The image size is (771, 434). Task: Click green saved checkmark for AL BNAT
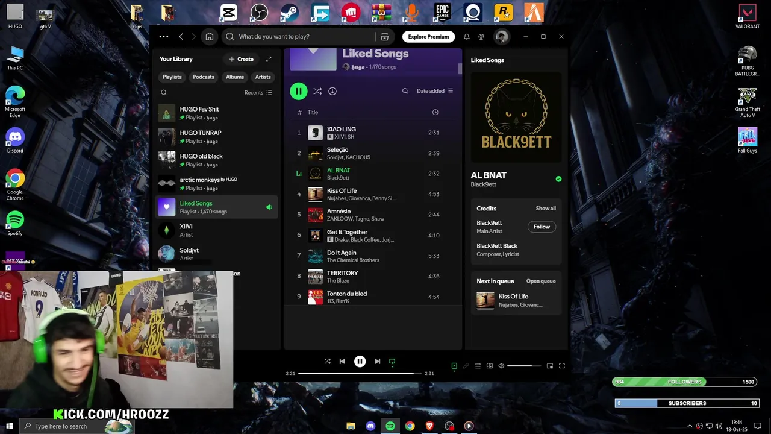558,179
